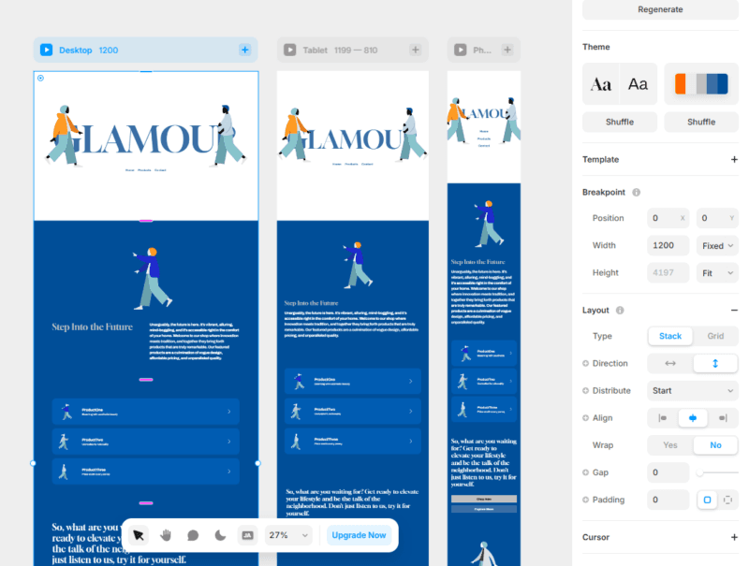
Task: Switch layout type to Grid
Action: point(715,336)
